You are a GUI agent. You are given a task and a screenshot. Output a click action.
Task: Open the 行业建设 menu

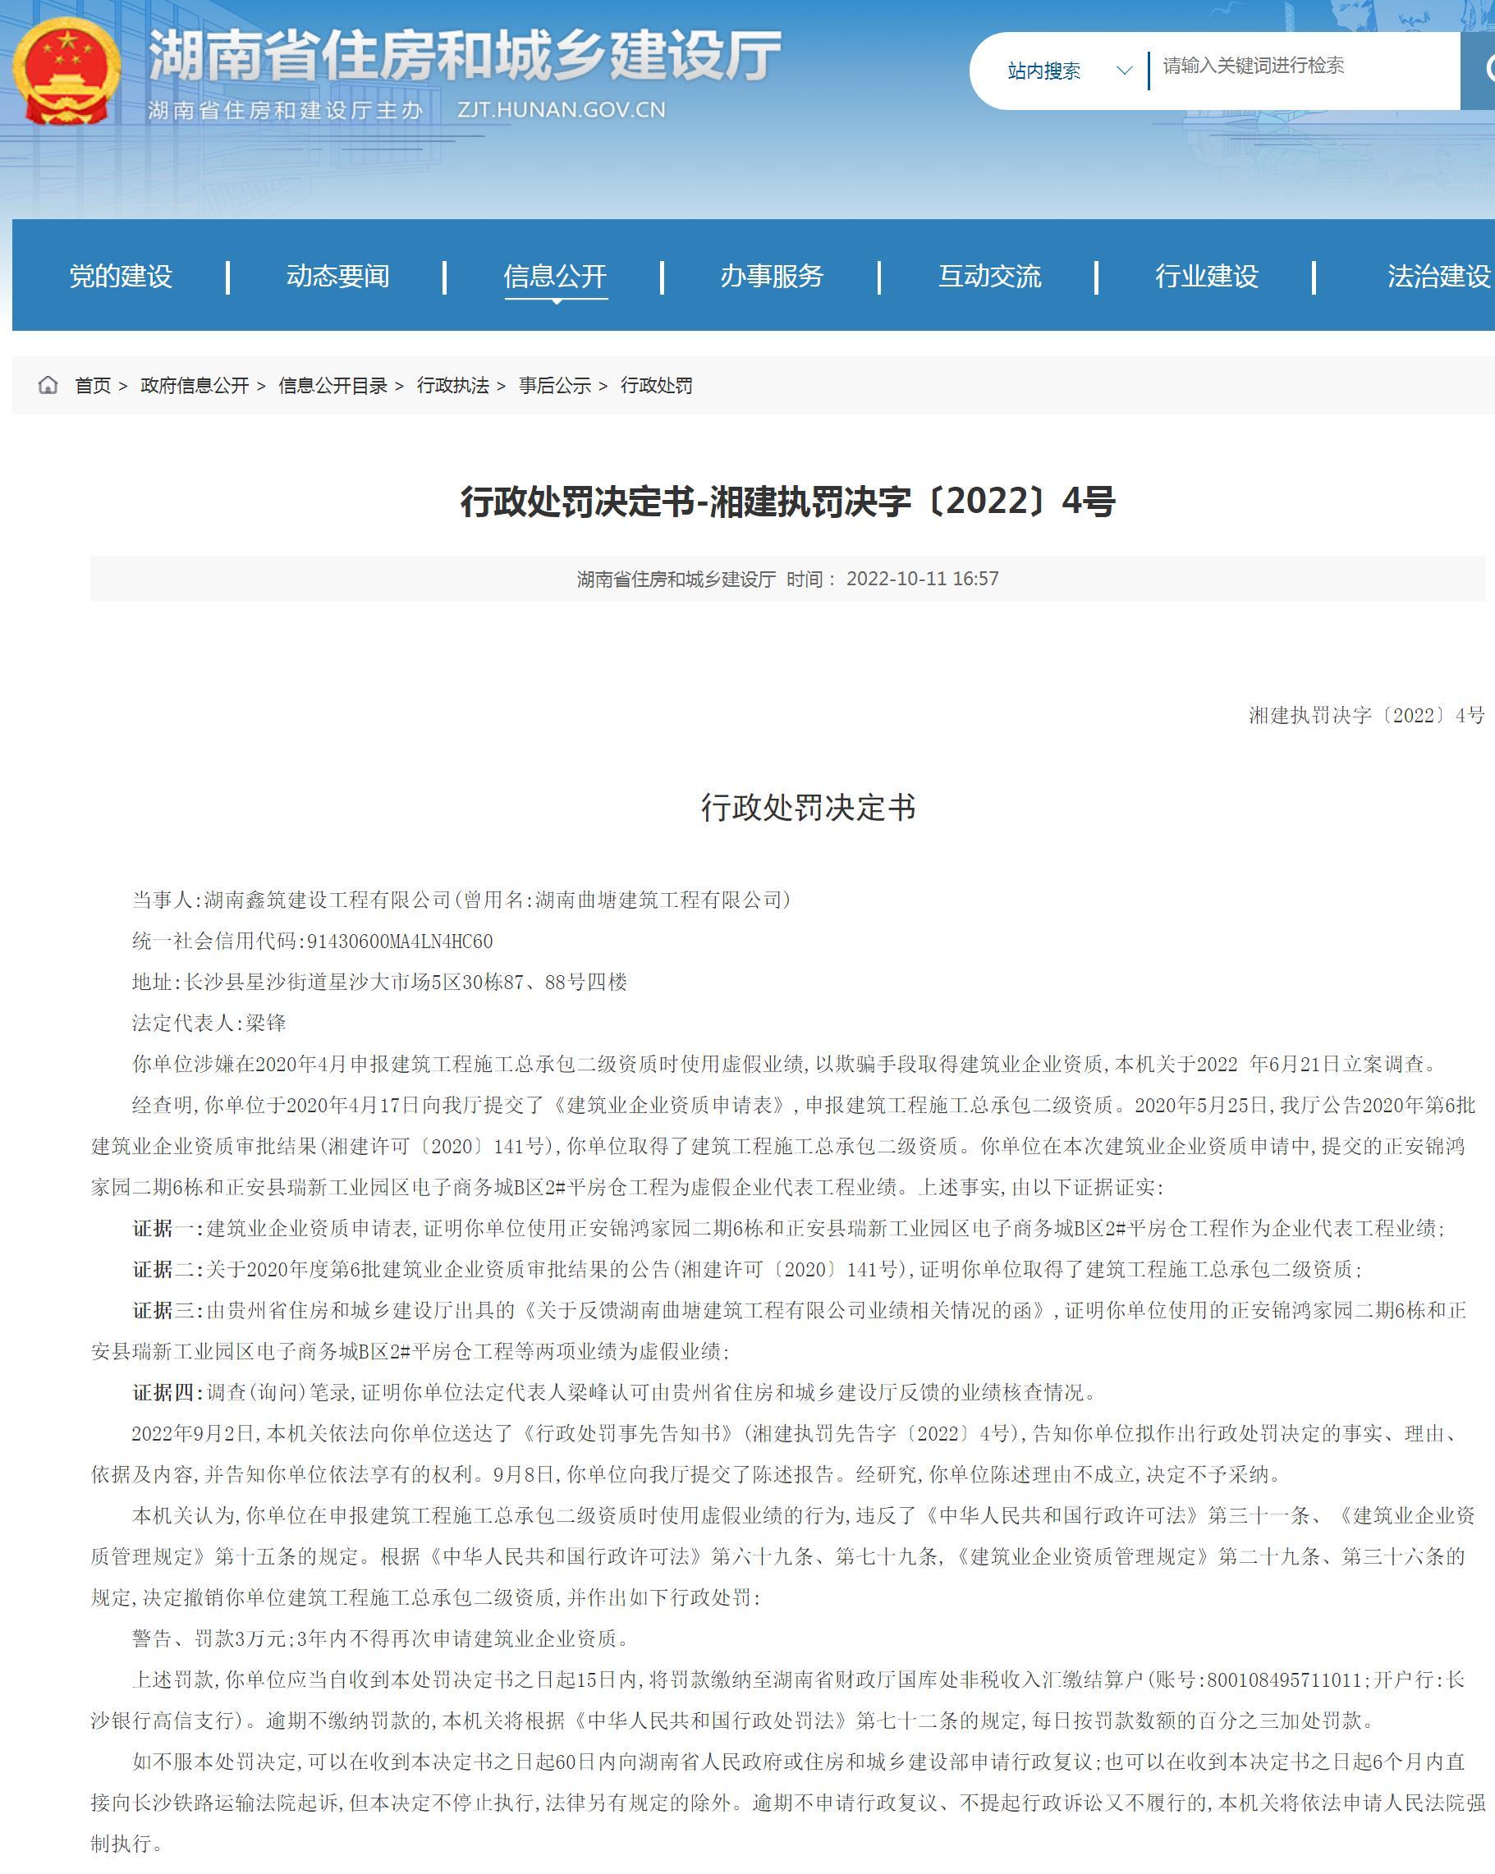[1207, 277]
